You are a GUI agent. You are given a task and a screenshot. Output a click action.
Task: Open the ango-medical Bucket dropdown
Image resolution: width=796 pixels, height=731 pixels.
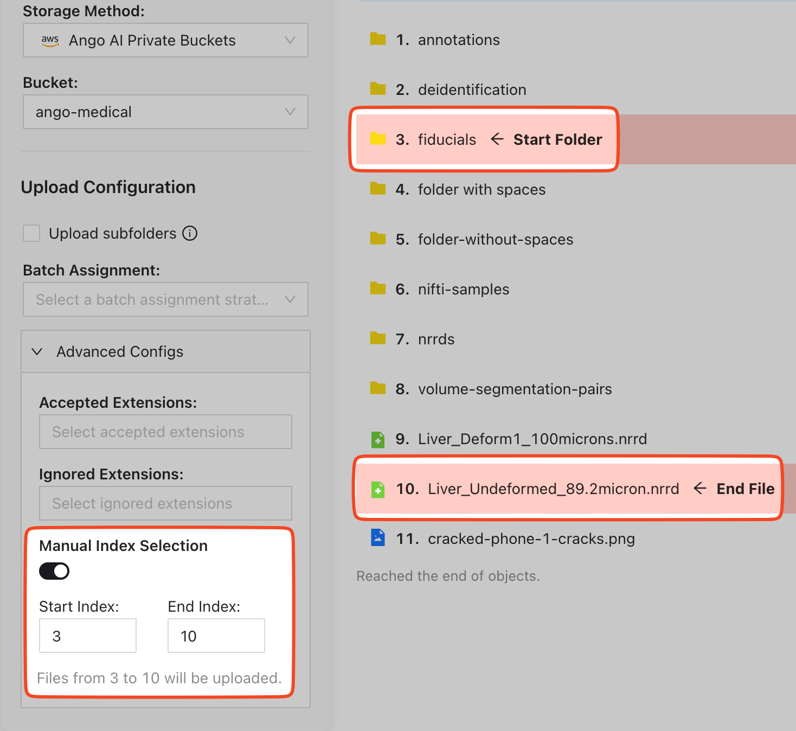(165, 112)
